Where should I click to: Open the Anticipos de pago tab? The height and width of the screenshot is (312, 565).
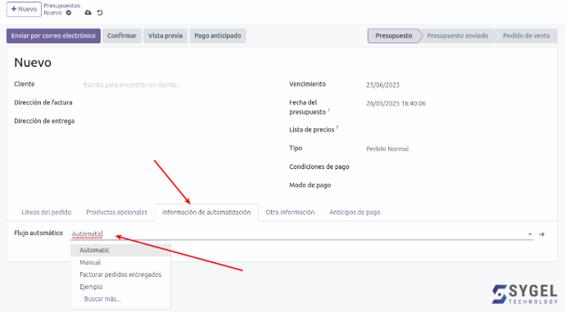355,212
